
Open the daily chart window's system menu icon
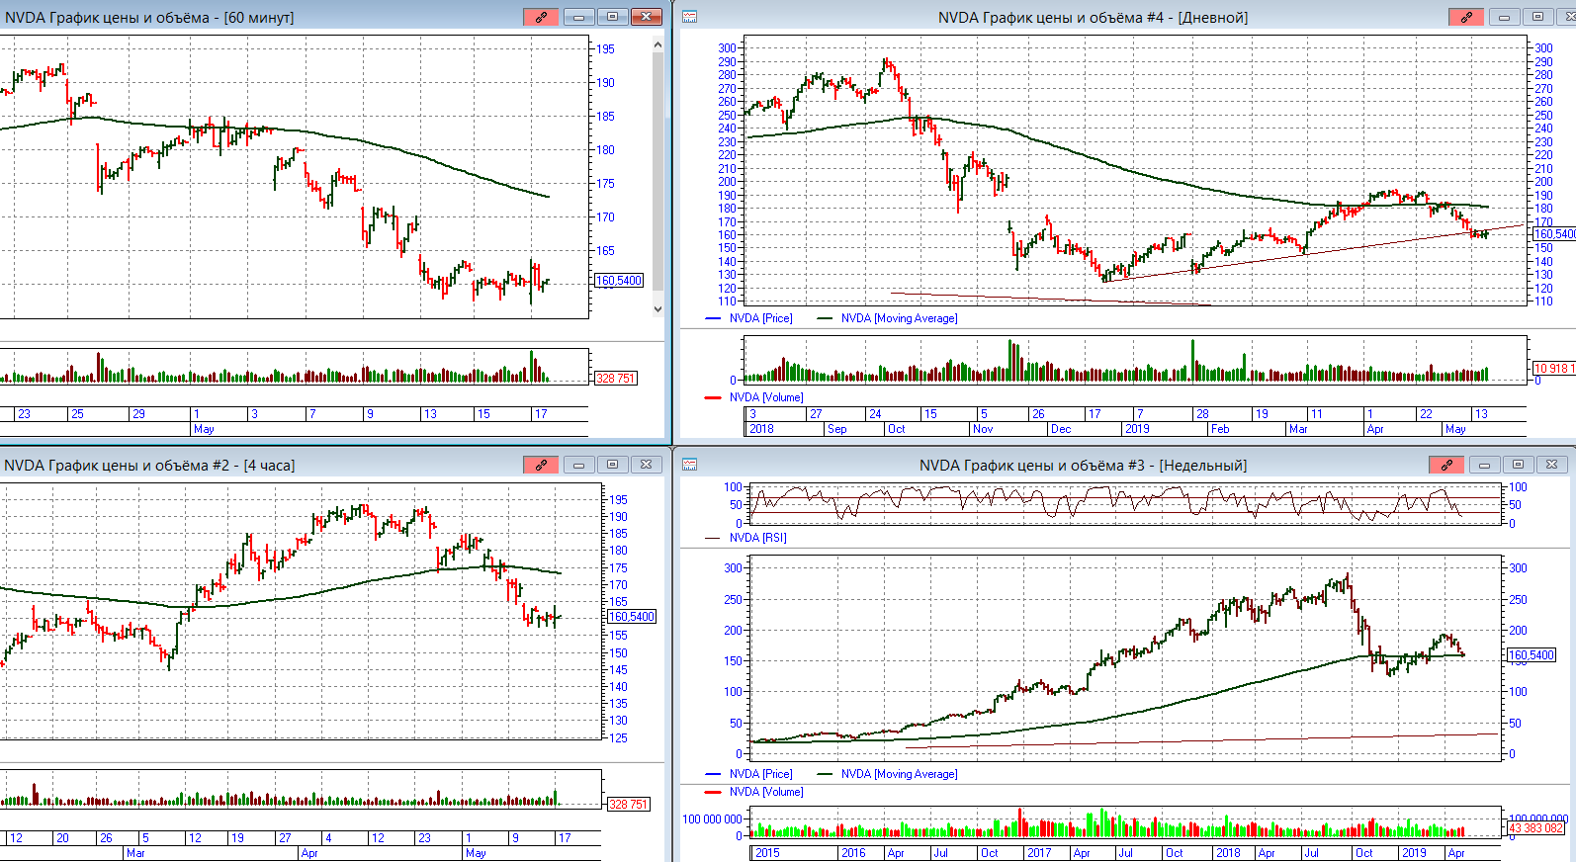coord(690,17)
